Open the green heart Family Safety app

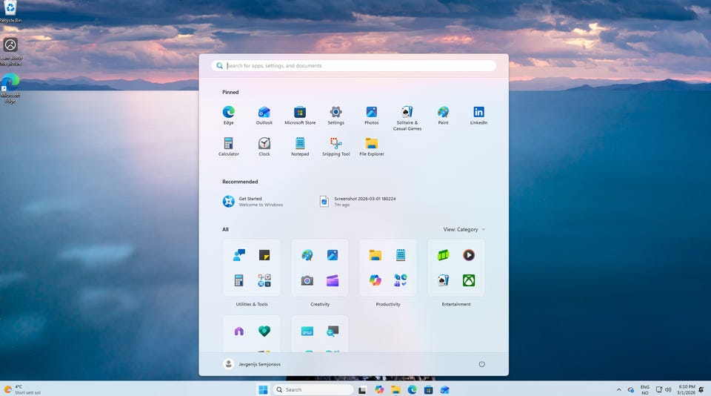[264, 331]
